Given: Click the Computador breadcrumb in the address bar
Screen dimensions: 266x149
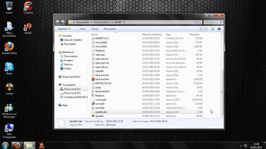Looking at the screenshot, I should (83, 22).
